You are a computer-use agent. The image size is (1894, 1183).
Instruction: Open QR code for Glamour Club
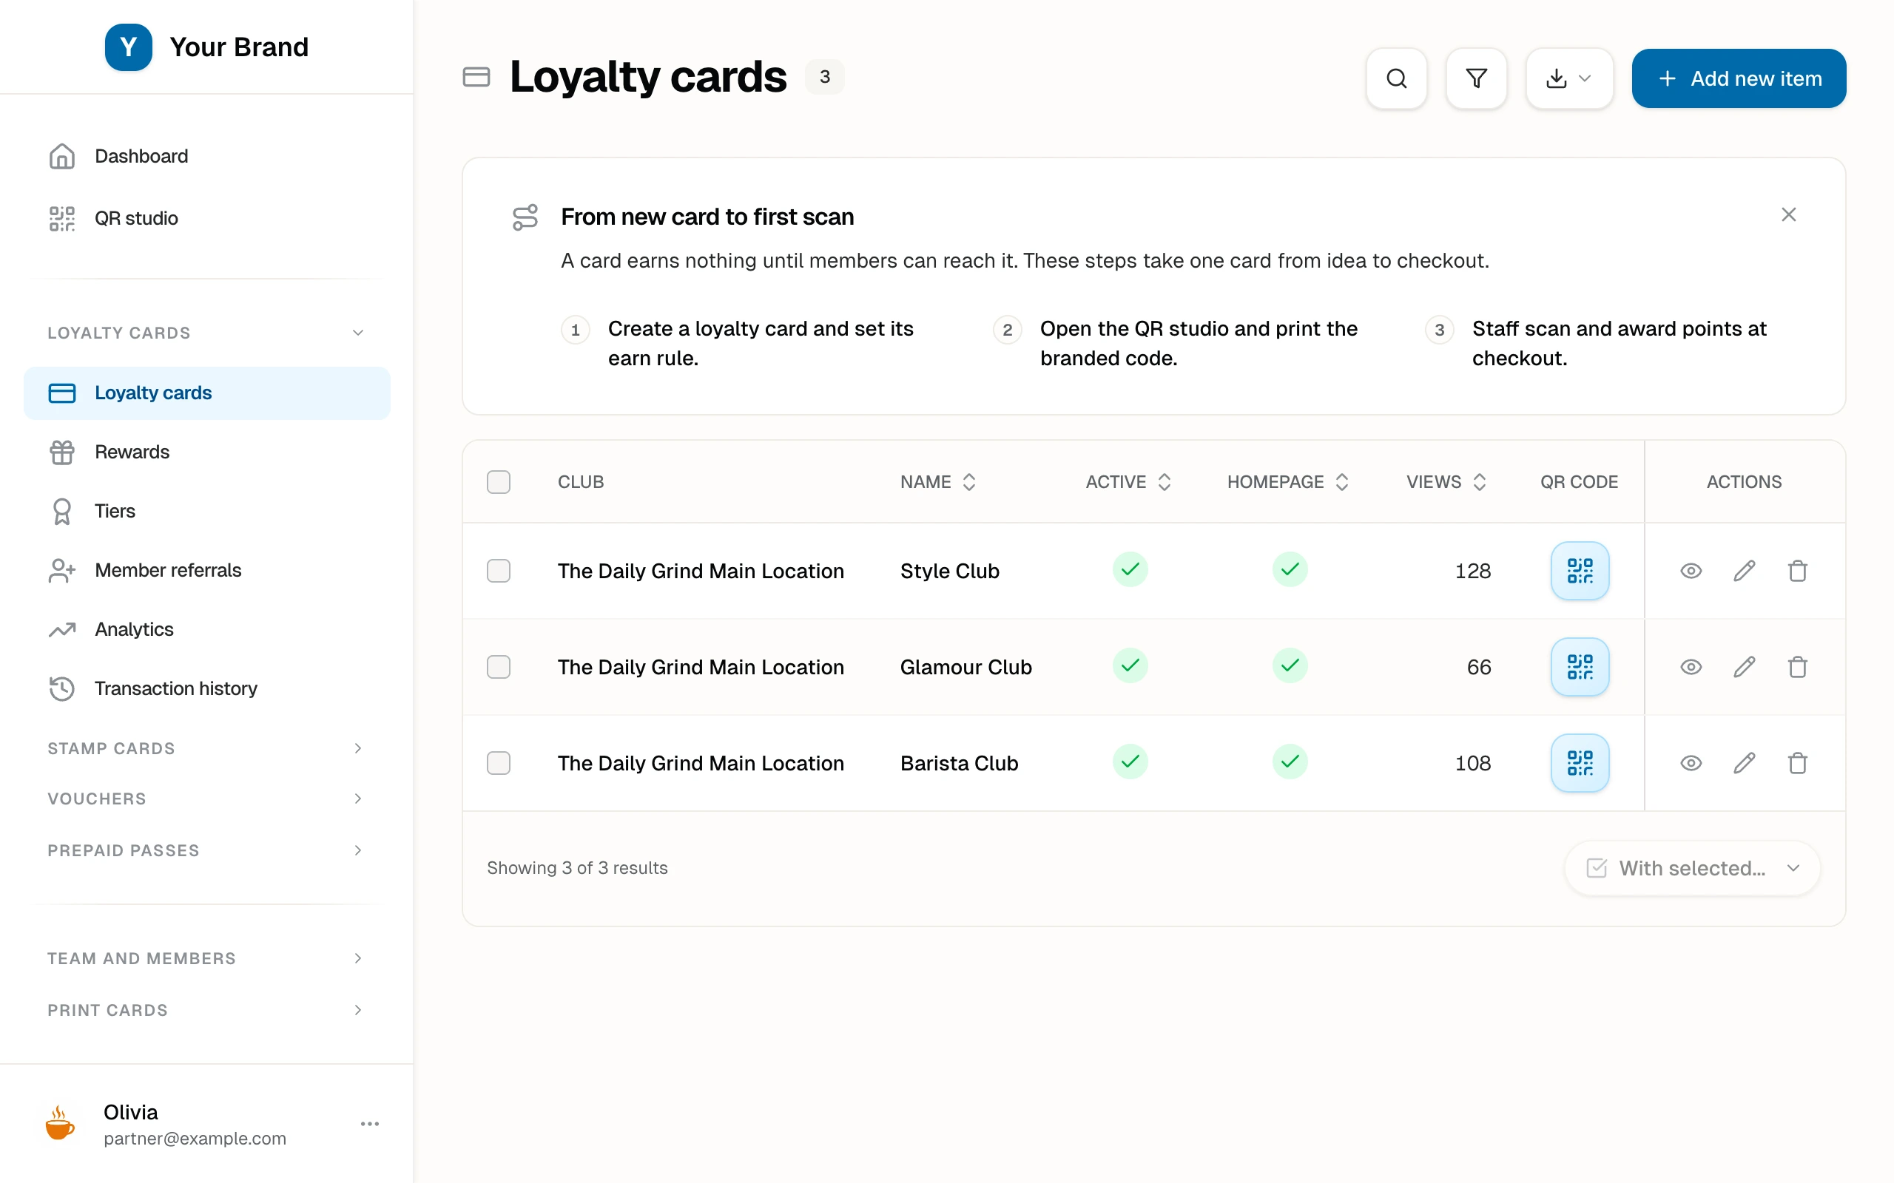1580,667
